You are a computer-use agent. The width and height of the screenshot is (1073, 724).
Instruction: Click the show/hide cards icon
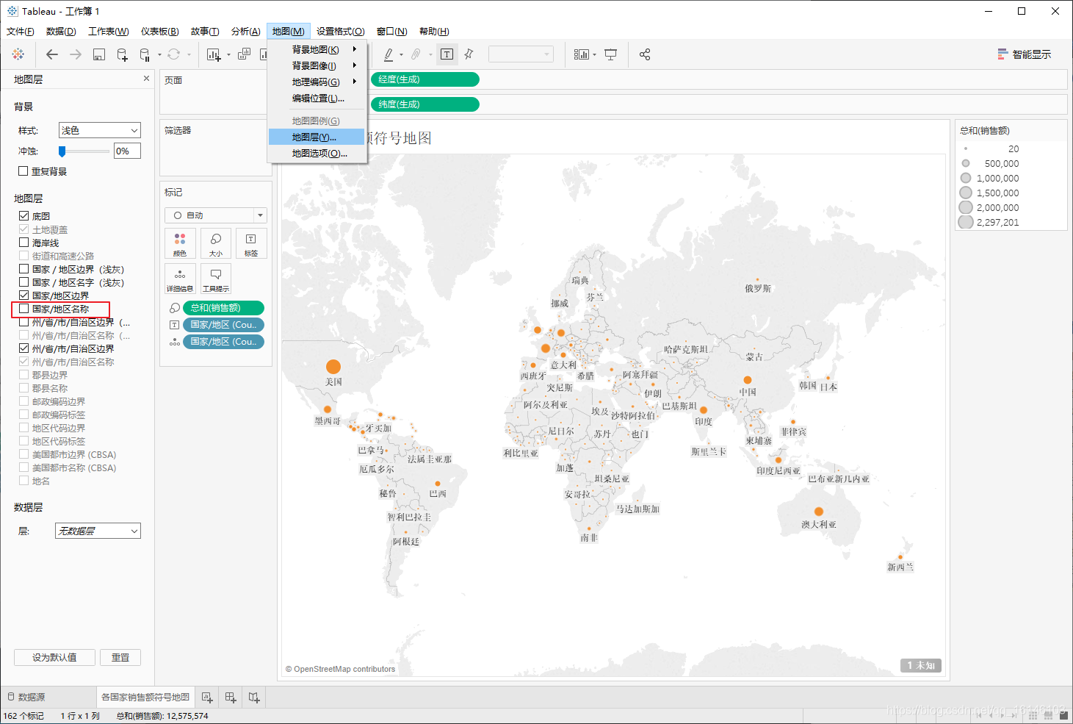tap(581, 54)
